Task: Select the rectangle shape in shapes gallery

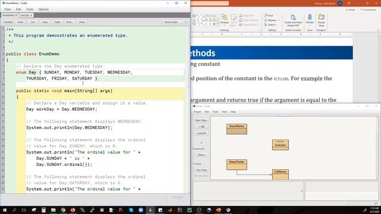Action: pyautogui.click(x=206, y=16)
